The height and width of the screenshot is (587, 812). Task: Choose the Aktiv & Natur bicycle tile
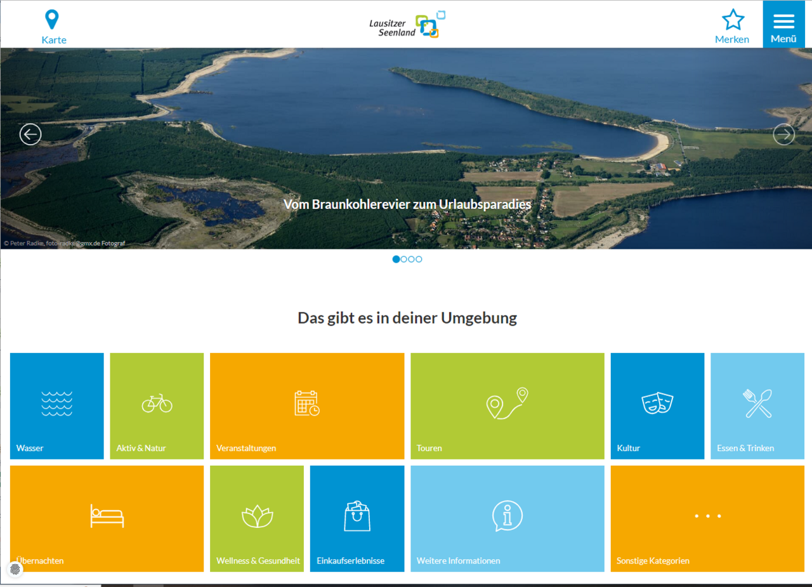[x=157, y=406]
